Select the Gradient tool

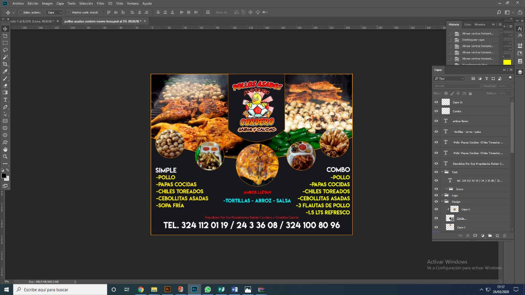coord(5,93)
